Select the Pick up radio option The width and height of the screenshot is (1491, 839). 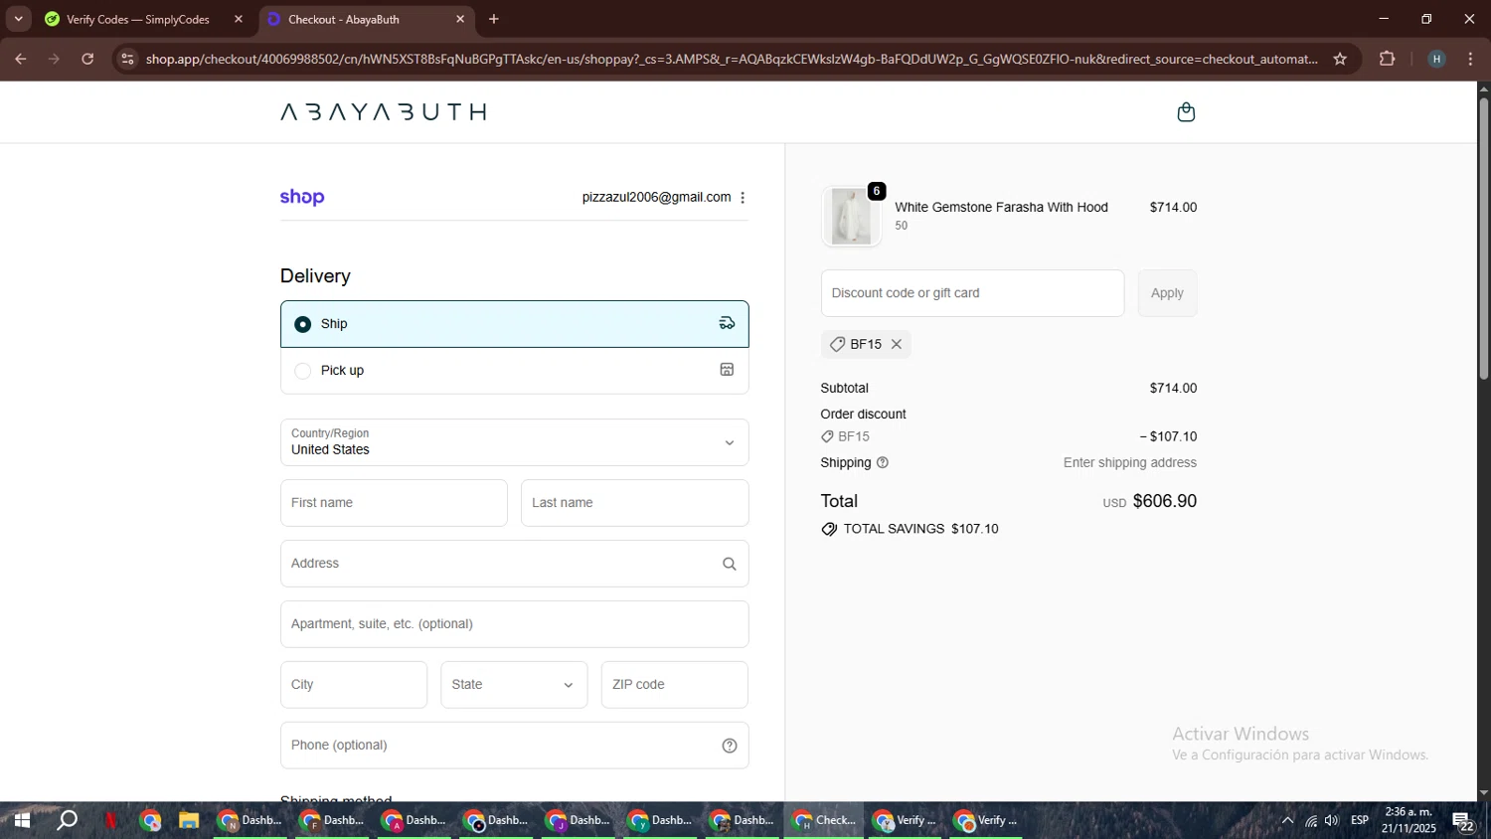303,371
